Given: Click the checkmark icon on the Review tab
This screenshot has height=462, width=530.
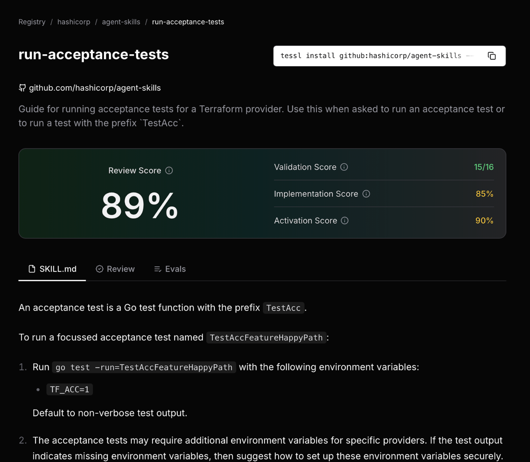Looking at the screenshot, I should click(100, 269).
